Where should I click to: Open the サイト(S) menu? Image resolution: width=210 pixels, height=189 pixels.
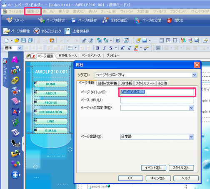(126, 11)
